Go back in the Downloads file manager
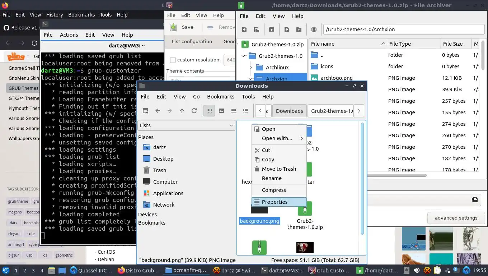 click(158, 111)
